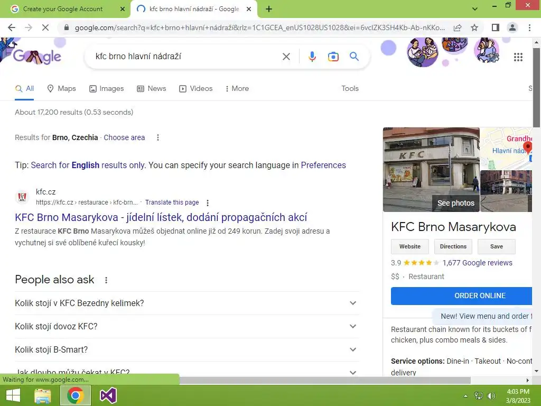The image size is (541, 406).
Task: Open the More search filters menu
Action: point(237,89)
